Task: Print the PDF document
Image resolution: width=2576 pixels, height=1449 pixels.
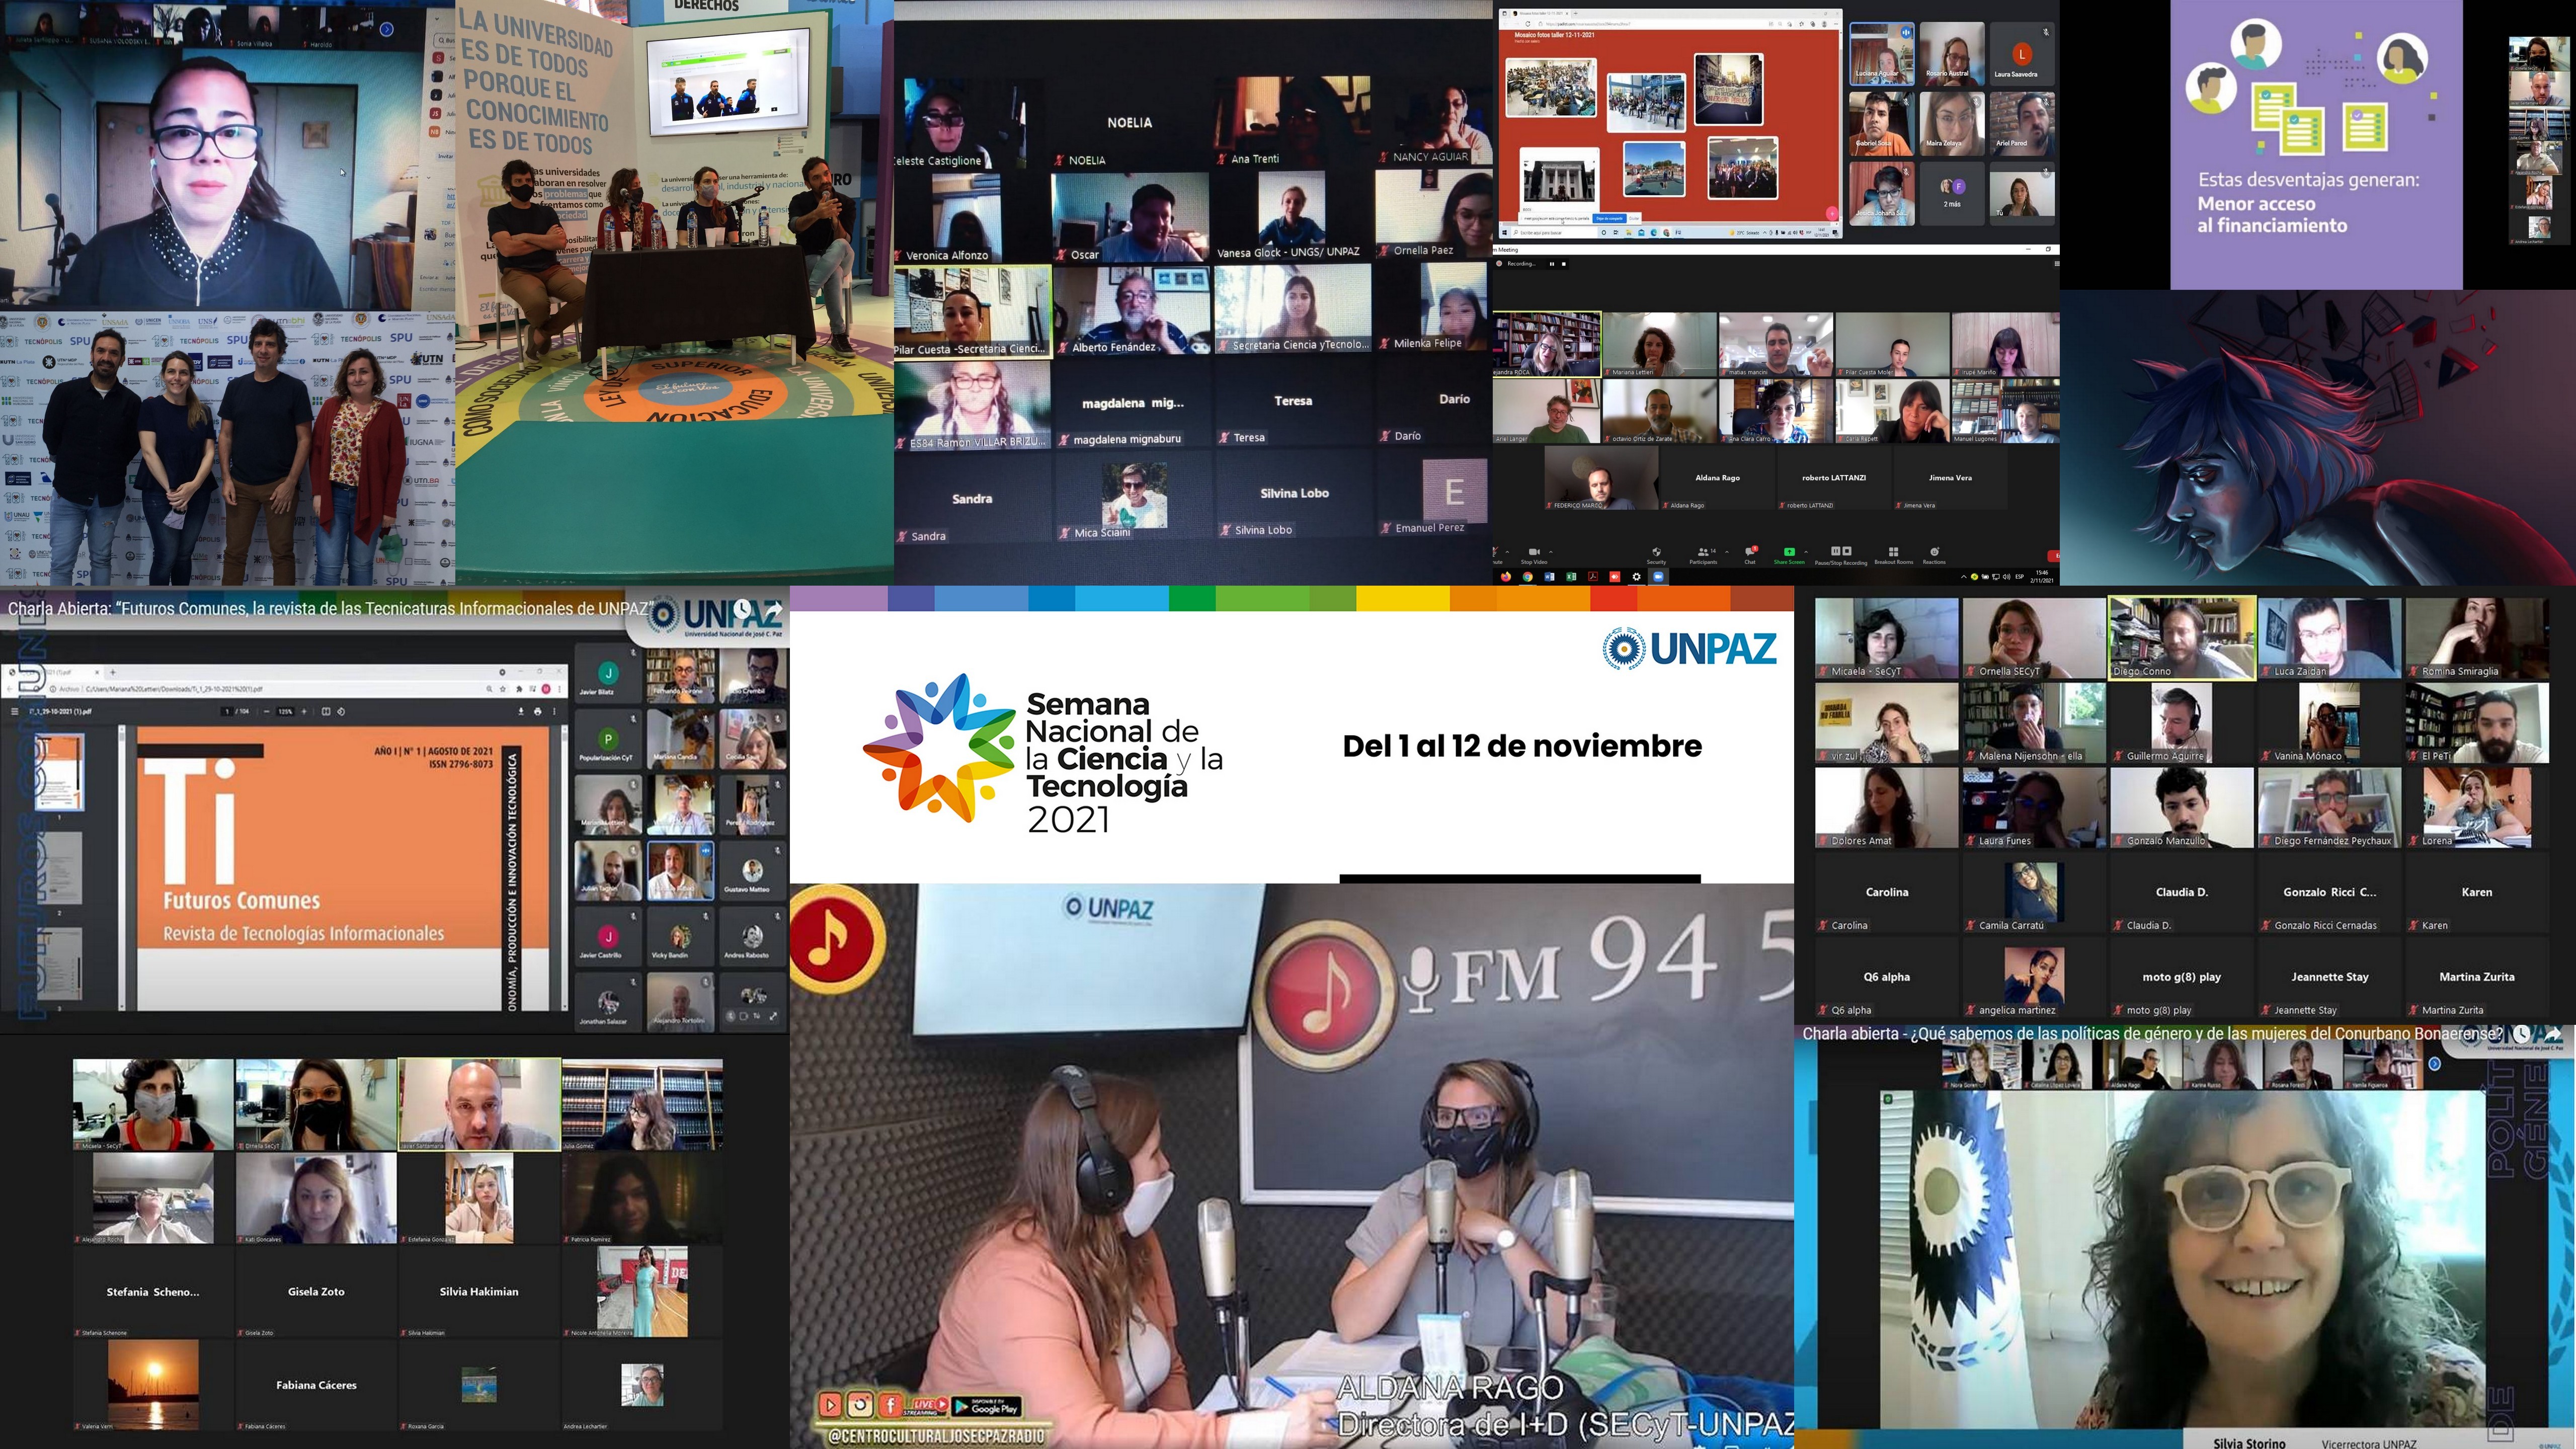Action: 538,712
